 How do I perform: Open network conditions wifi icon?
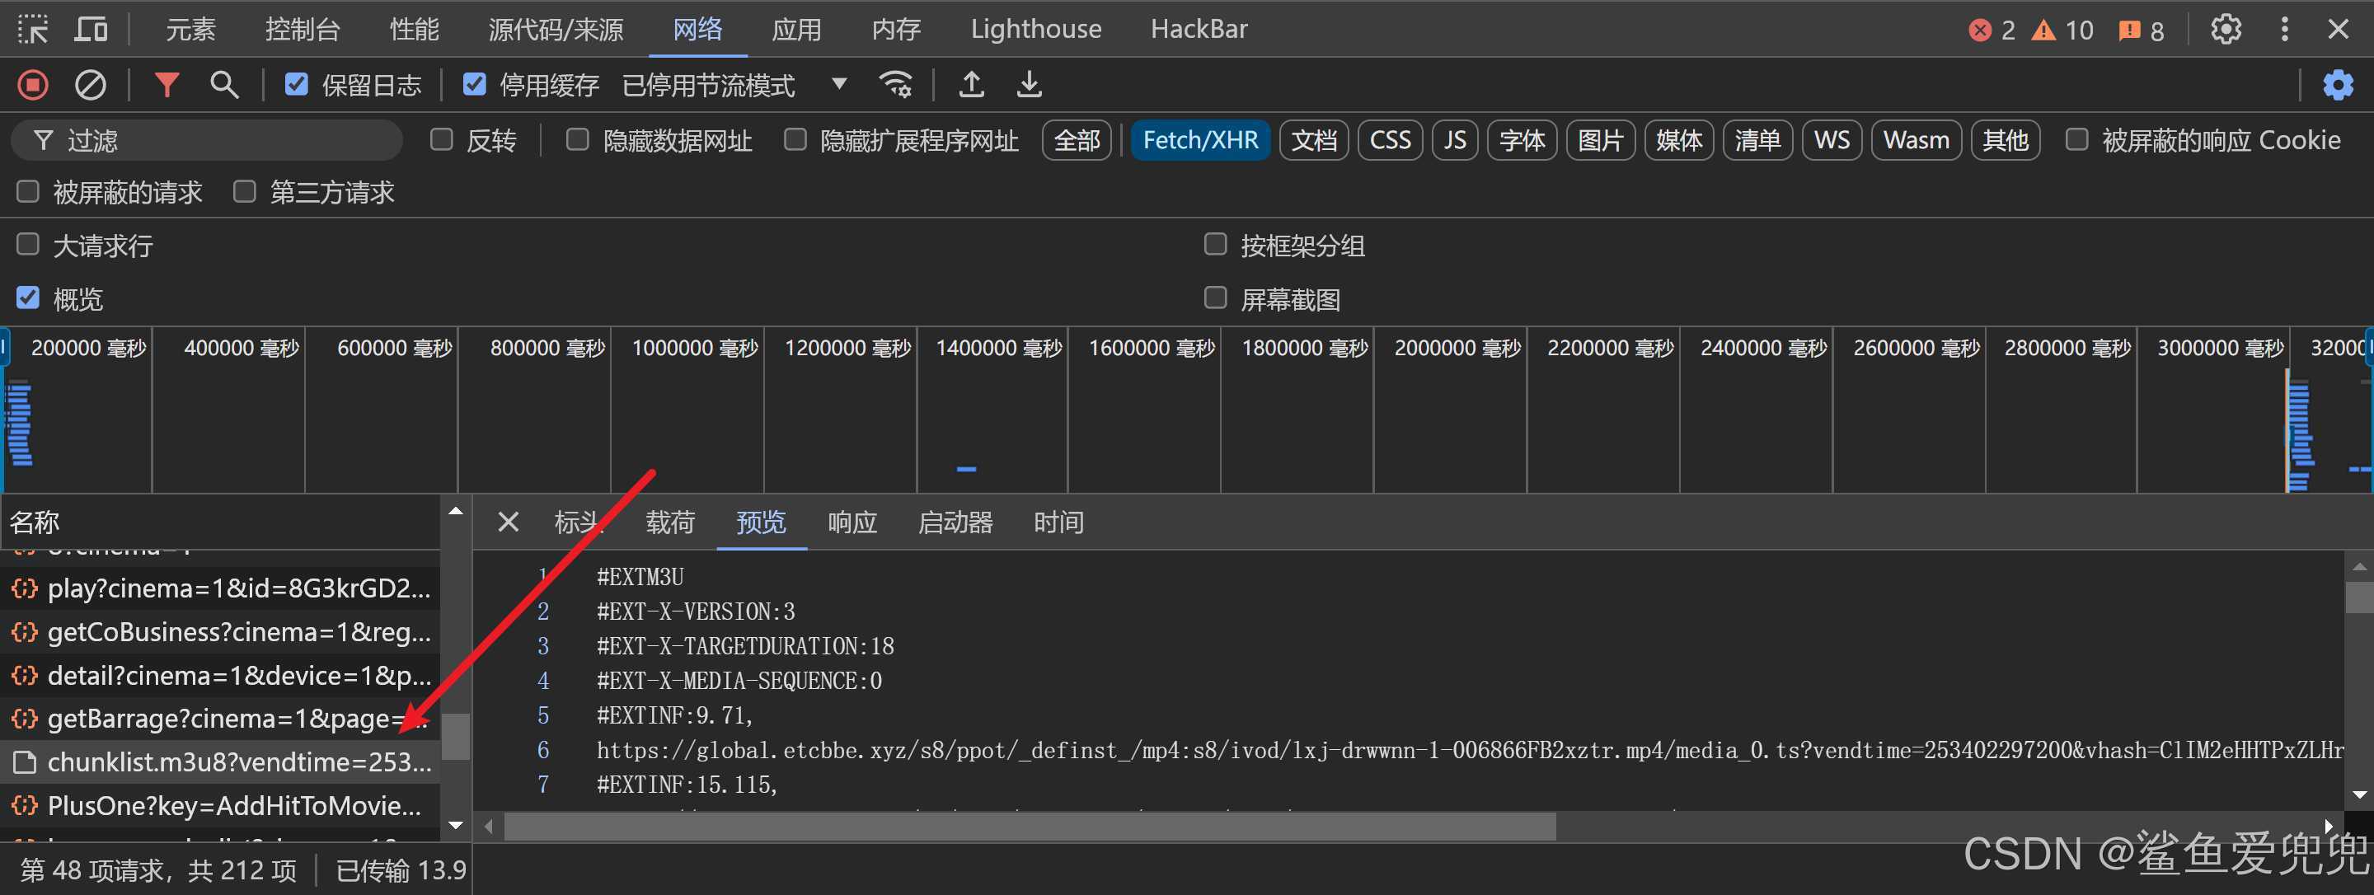coord(896,86)
